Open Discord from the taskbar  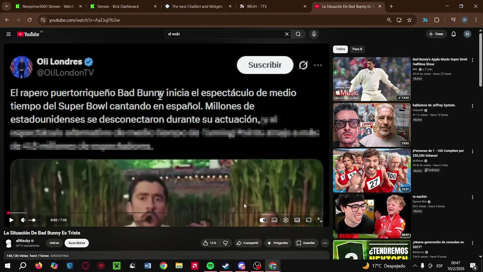pyautogui.click(x=241, y=266)
